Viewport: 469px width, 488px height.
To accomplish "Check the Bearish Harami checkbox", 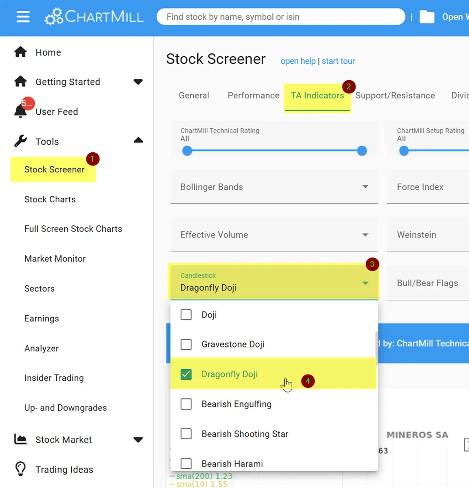I will 186,464.
